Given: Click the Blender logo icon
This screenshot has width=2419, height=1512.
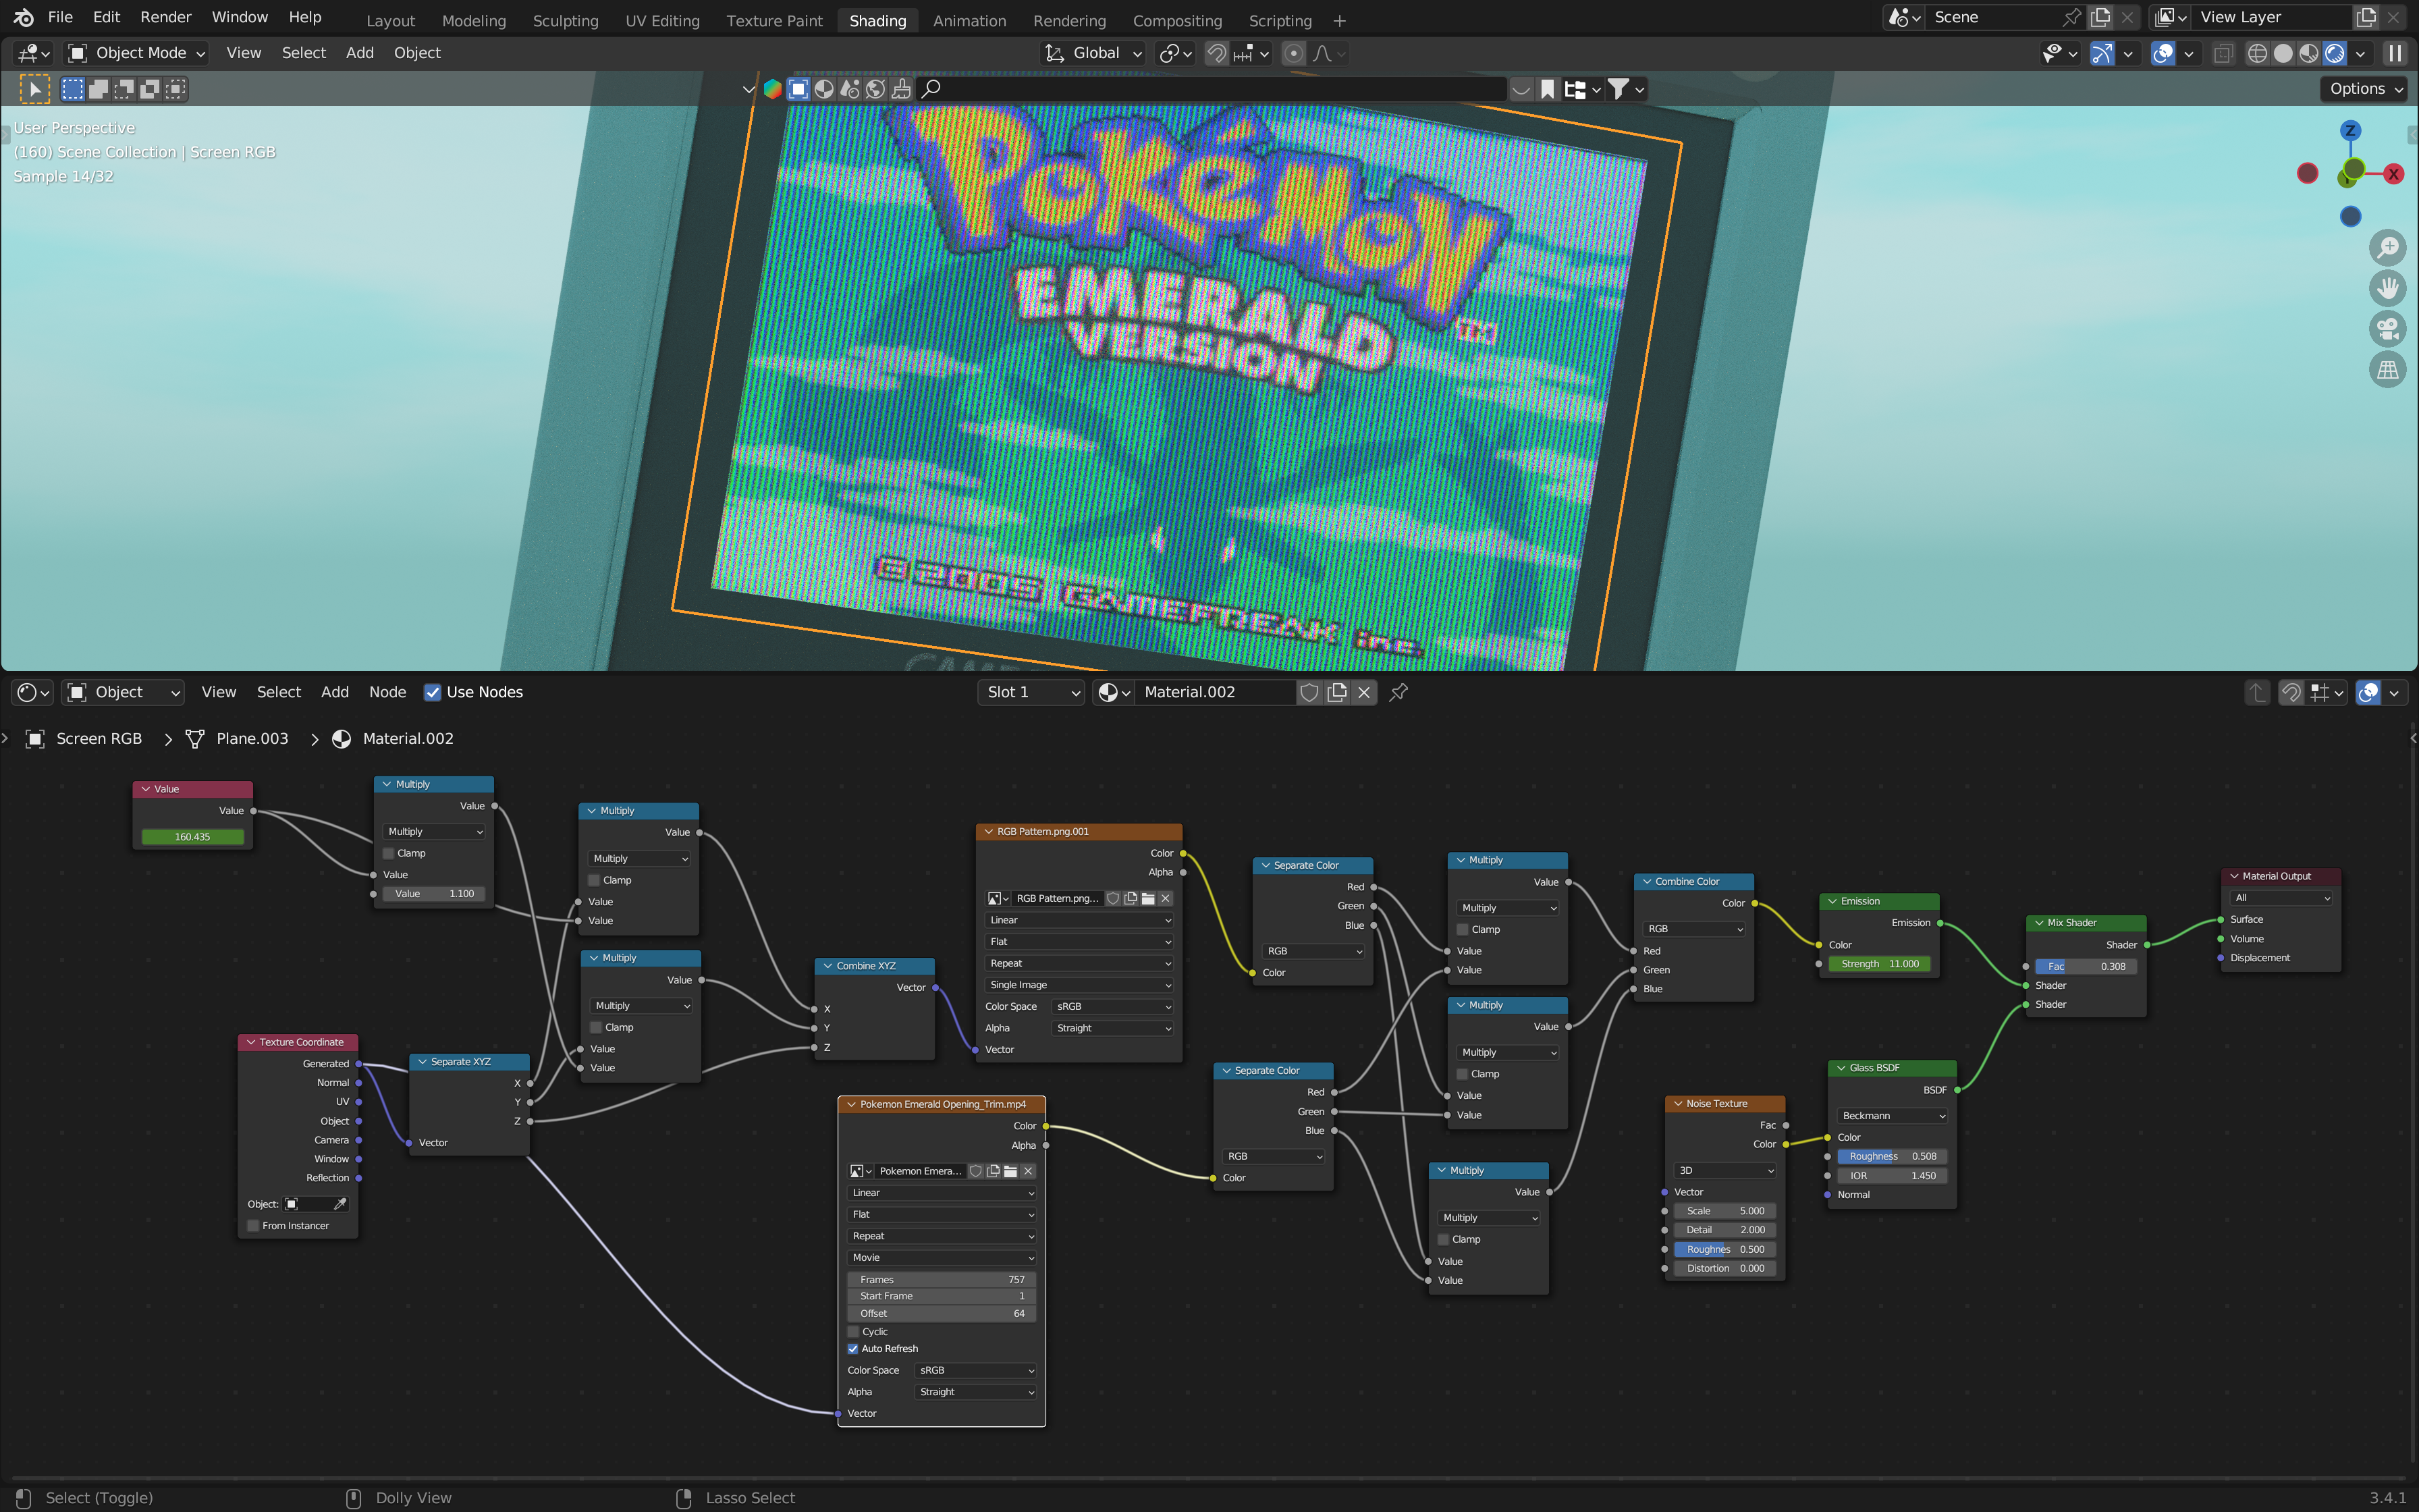Looking at the screenshot, I should 24,17.
